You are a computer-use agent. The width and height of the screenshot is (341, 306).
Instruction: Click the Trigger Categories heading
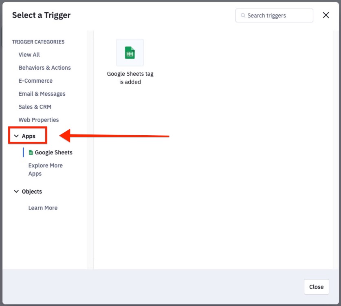[x=38, y=42]
